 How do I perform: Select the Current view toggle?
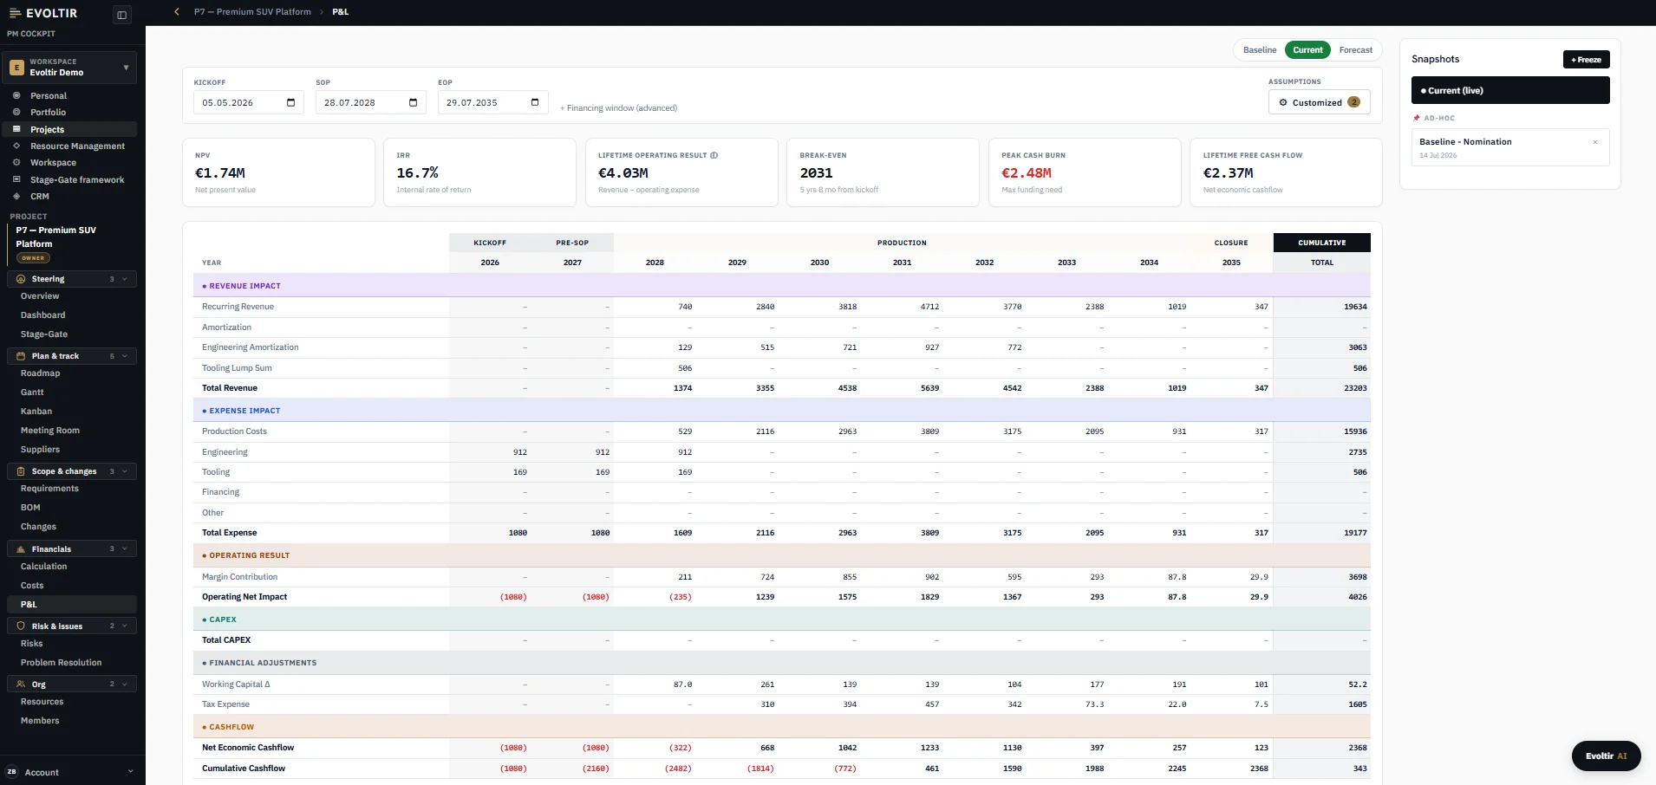click(x=1307, y=50)
